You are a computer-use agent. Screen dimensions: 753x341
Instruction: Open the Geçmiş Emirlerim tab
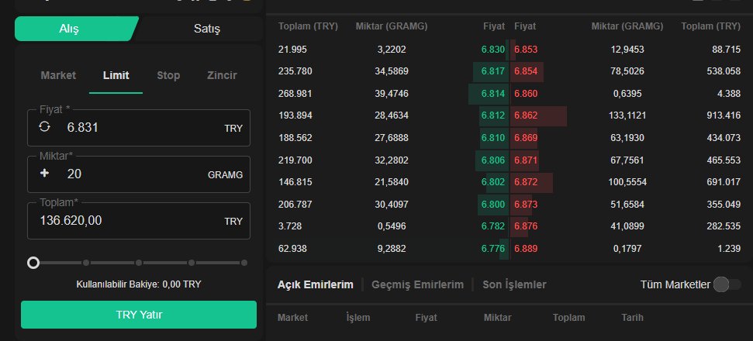[417, 284]
